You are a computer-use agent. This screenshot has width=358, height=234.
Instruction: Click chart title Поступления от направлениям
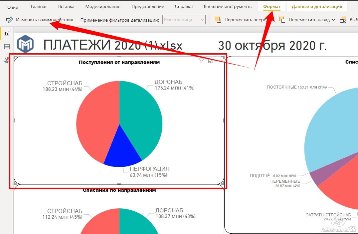point(119,62)
